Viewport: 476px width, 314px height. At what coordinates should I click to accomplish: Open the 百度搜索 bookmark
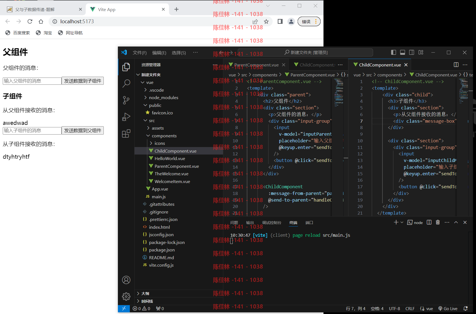coord(18,33)
